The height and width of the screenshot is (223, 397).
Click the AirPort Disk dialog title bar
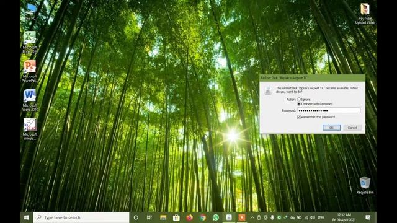click(312, 78)
